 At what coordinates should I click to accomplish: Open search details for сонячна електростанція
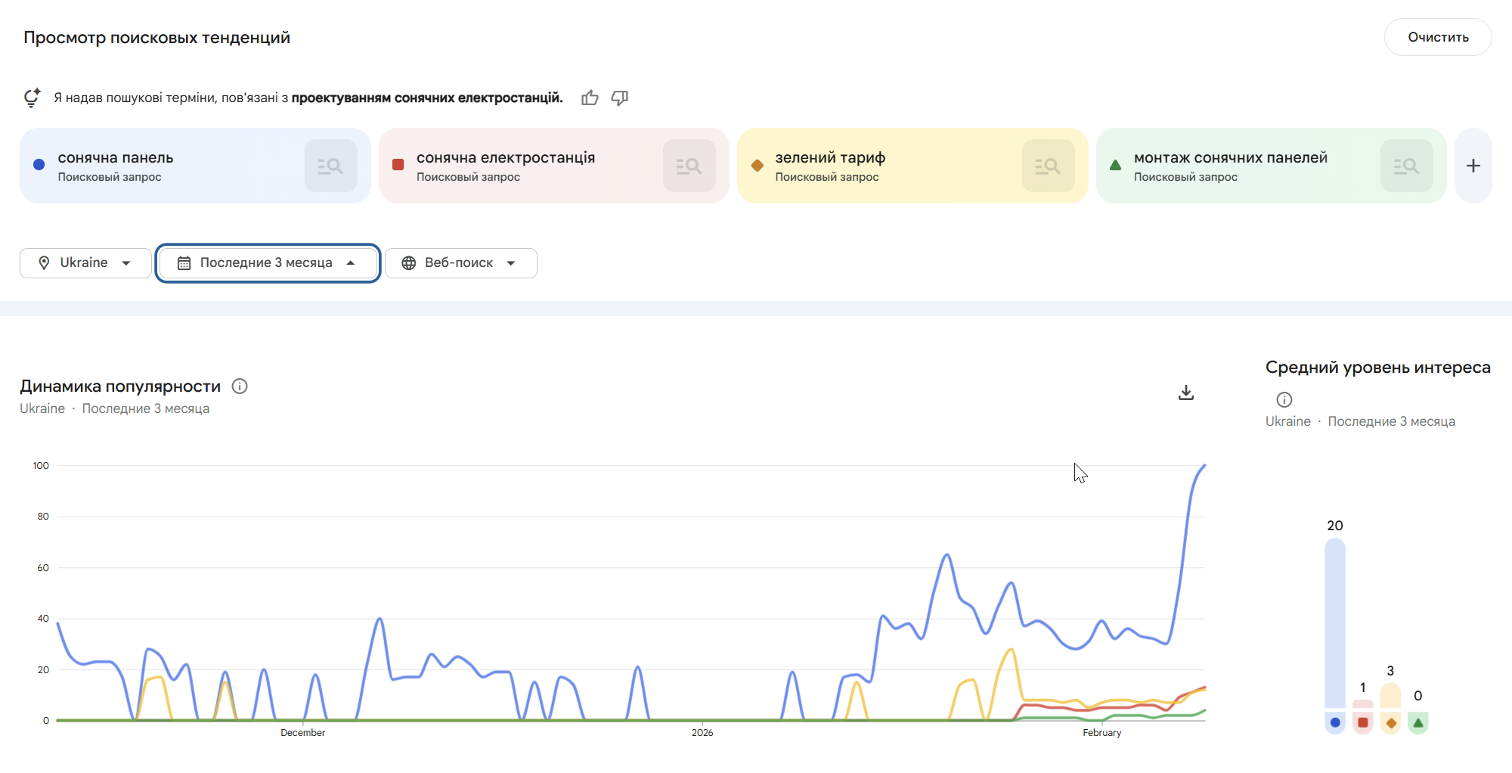(x=689, y=166)
